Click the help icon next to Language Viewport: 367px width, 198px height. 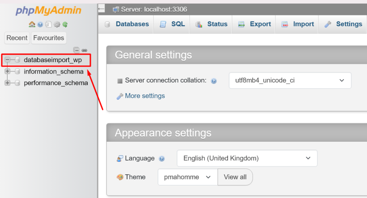(162, 159)
